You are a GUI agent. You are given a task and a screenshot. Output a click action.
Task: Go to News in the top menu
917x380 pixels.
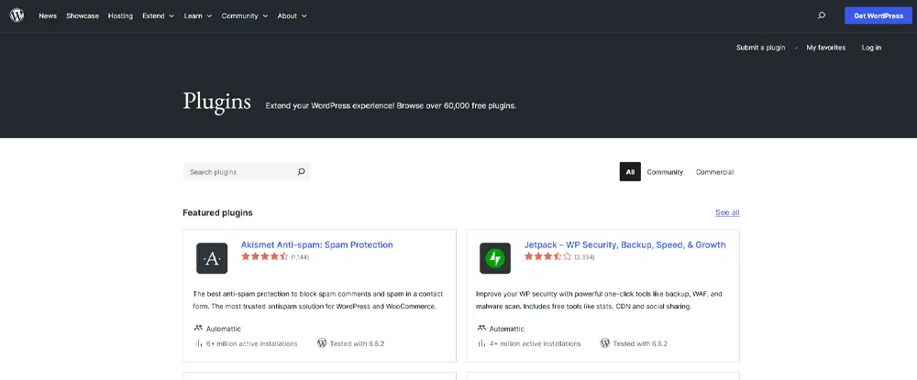tap(48, 16)
